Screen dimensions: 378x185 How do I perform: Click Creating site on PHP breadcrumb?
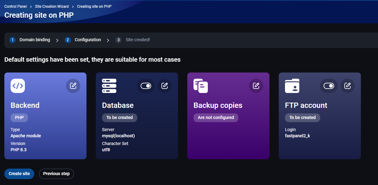pos(94,7)
